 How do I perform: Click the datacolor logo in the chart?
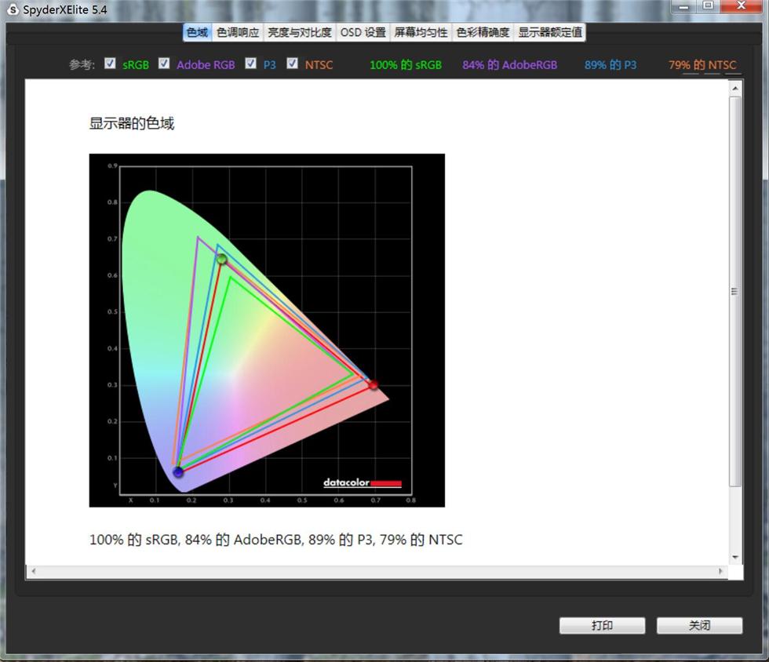tap(363, 482)
